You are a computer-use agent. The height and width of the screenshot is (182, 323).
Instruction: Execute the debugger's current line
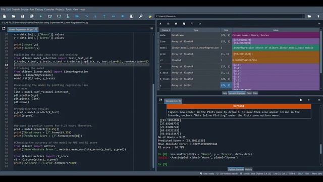[x=86, y=16]
